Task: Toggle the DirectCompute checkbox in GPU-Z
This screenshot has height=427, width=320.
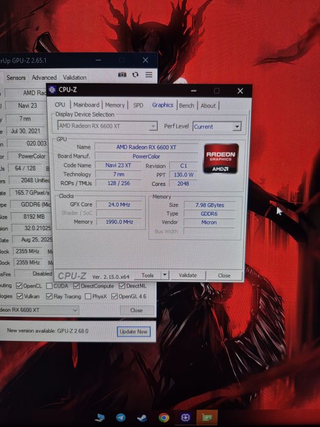Action: click(x=76, y=286)
